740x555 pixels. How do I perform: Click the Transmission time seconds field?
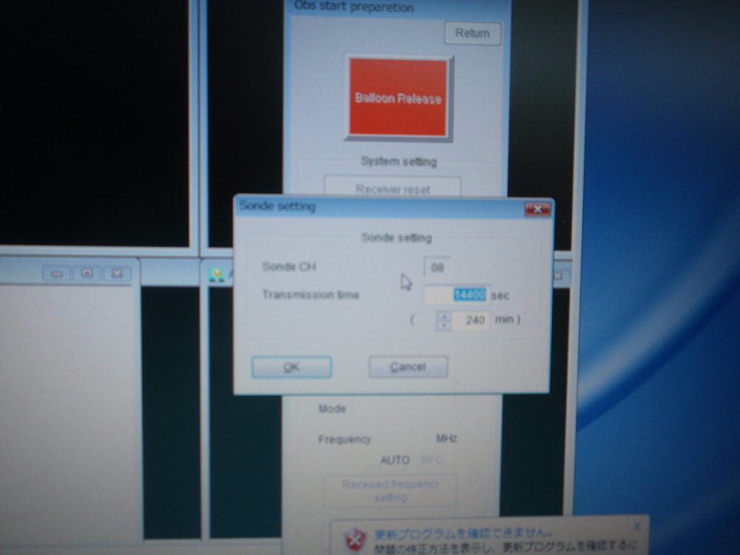[456, 295]
